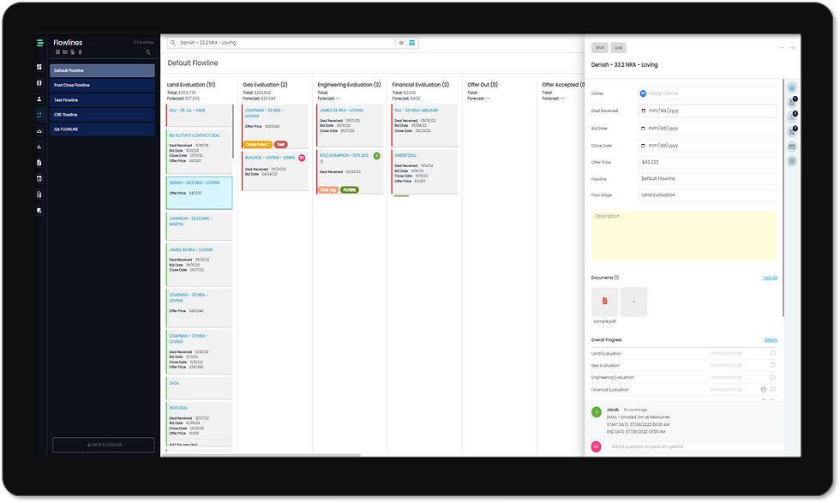
Task: Select the home icon in the deal panel
Action: tap(792, 88)
